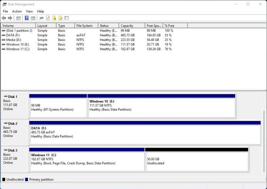Sort by the Type column header

pos(66,26)
